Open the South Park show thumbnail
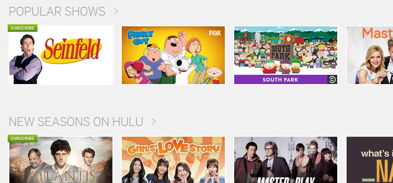 click(285, 55)
